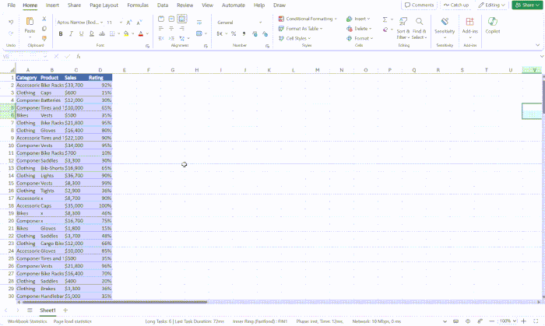Click the Merge & Center icon

[199, 33]
